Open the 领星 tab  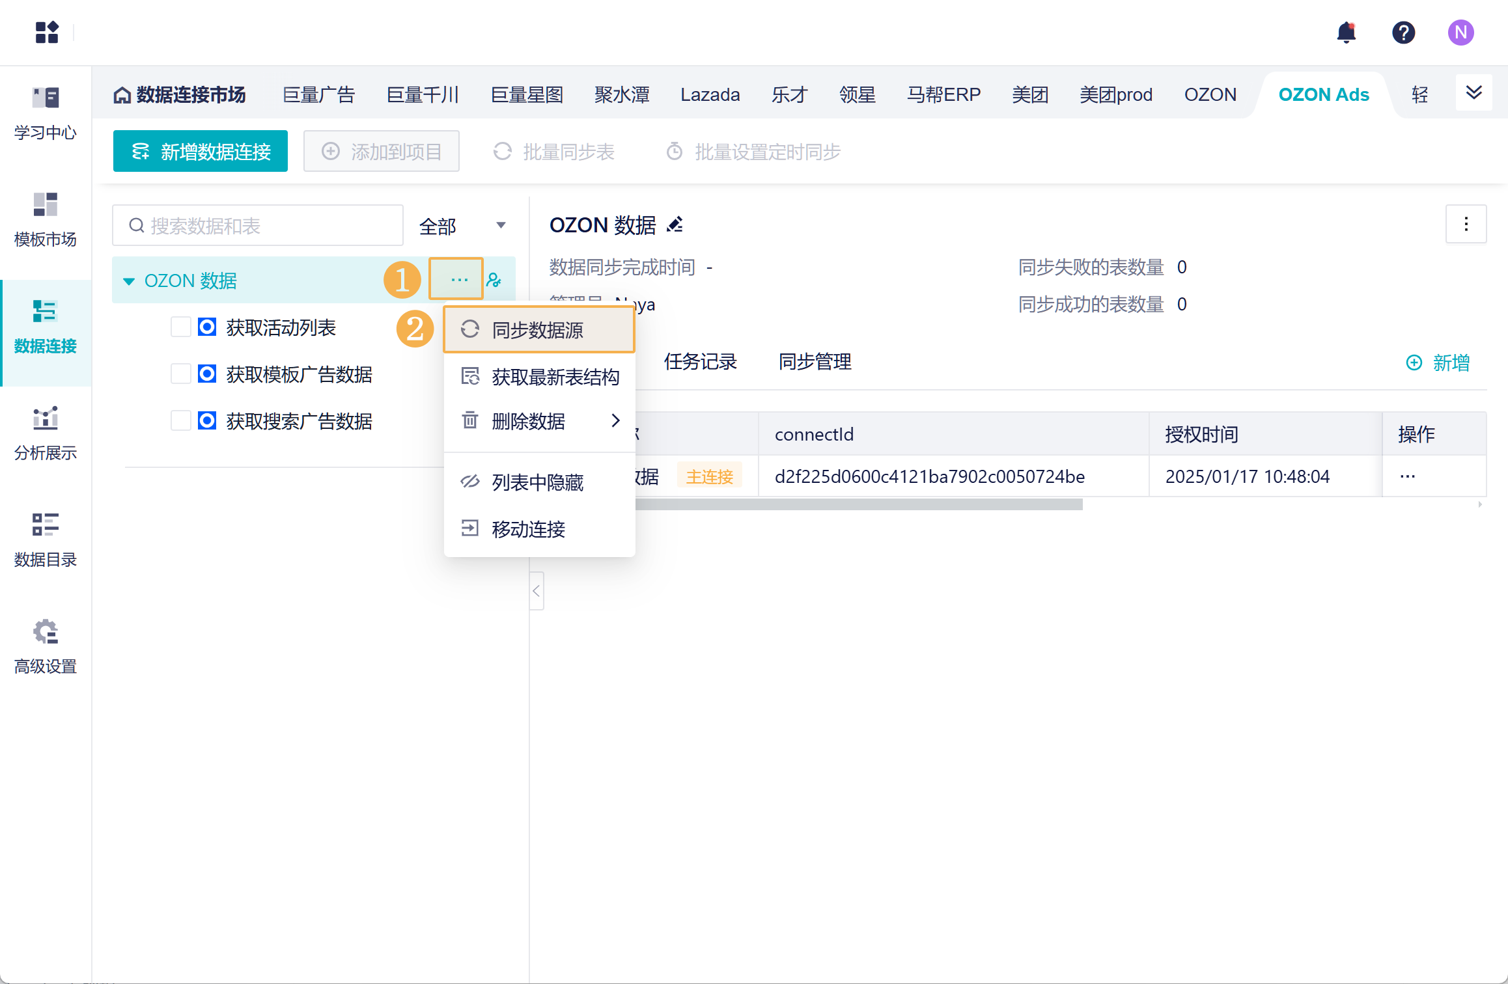pyautogui.click(x=858, y=95)
